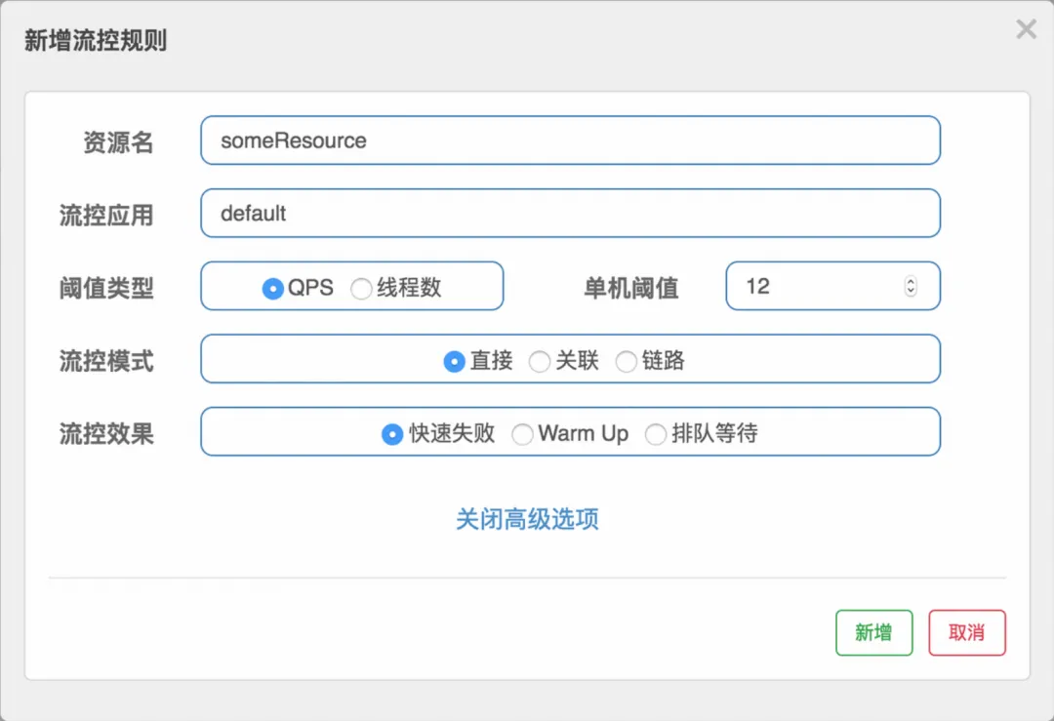Choose 关联 flow control mode
Image resolution: width=1054 pixels, height=721 pixels.
(539, 362)
